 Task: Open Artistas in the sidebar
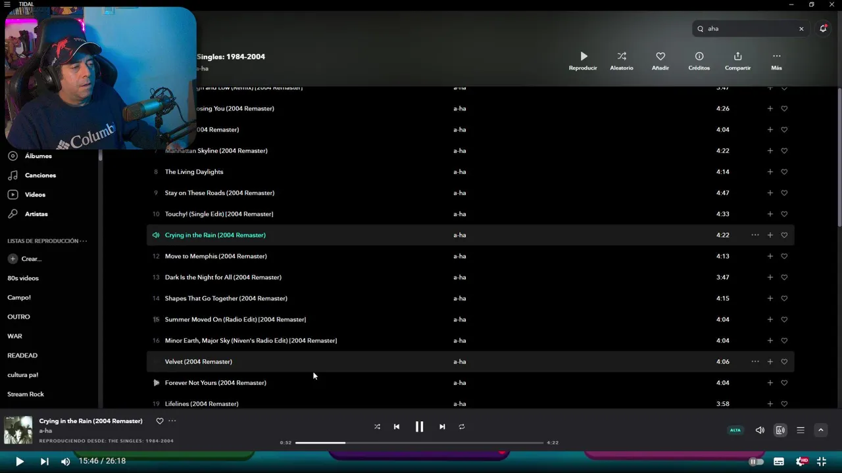pos(36,214)
